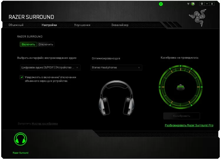Open the audio playback interface dropdown
This screenshot has height=160, width=221.
pos(50,67)
